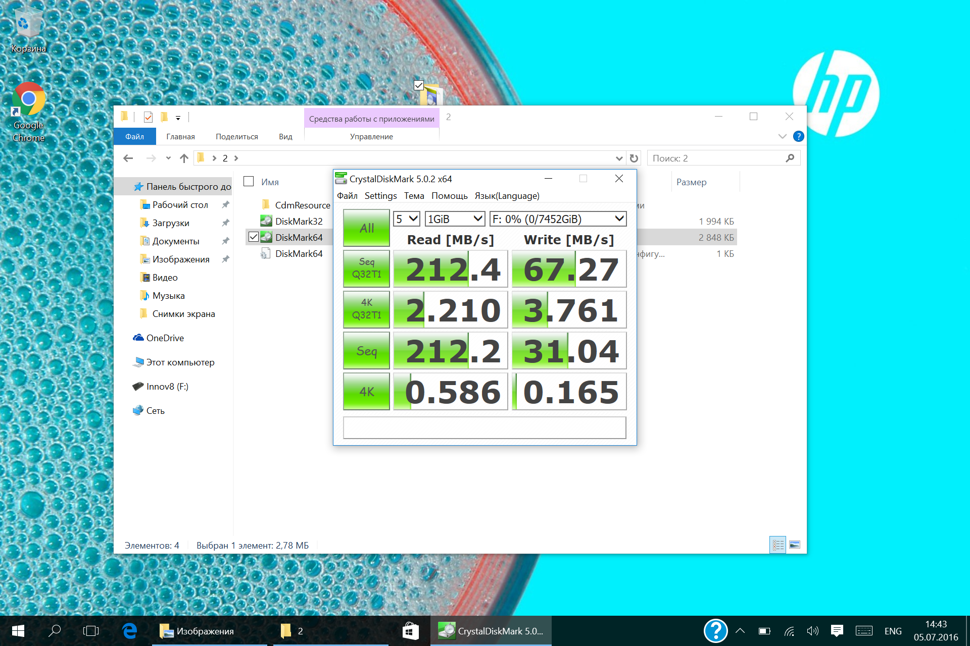970x646 pixels.
Task: Run the plain Seq test
Action: pos(366,350)
